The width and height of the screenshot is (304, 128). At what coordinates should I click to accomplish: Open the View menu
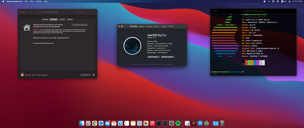(32, 2)
